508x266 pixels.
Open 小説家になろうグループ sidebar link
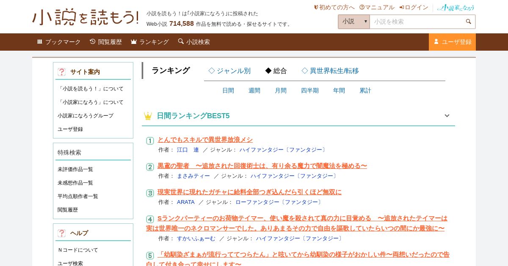(x=86, y=116)
